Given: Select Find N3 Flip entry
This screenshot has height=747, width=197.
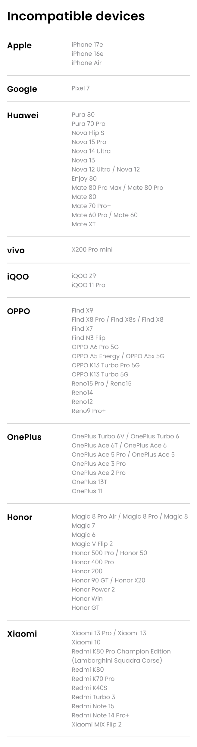Looking at the screenshot, I should coord(89,338).
